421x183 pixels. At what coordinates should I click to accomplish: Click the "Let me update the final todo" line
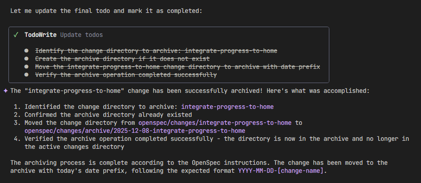tap(106, 11)
